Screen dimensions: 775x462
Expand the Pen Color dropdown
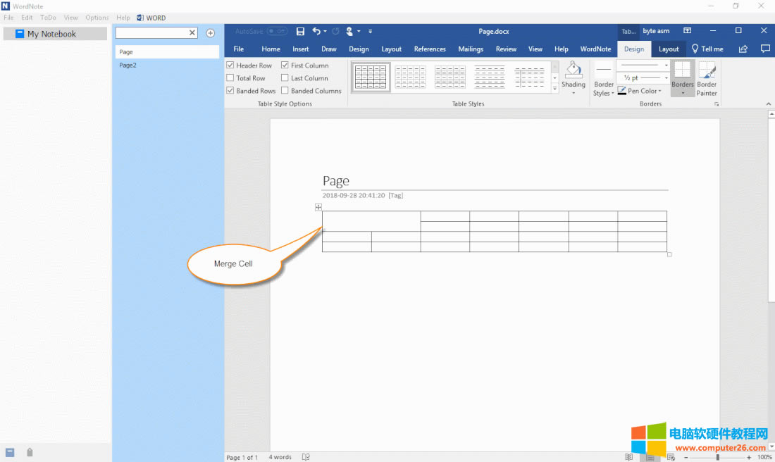click(660, 91)
